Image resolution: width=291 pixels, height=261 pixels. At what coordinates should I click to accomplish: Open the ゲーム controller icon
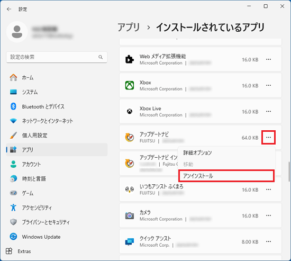pyautogui.click(x=13, y=193)
